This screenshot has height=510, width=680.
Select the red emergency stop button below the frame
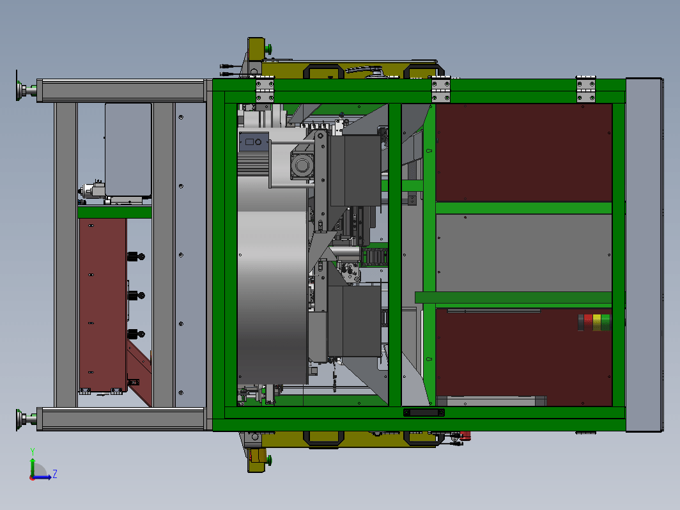click(465, 436)
